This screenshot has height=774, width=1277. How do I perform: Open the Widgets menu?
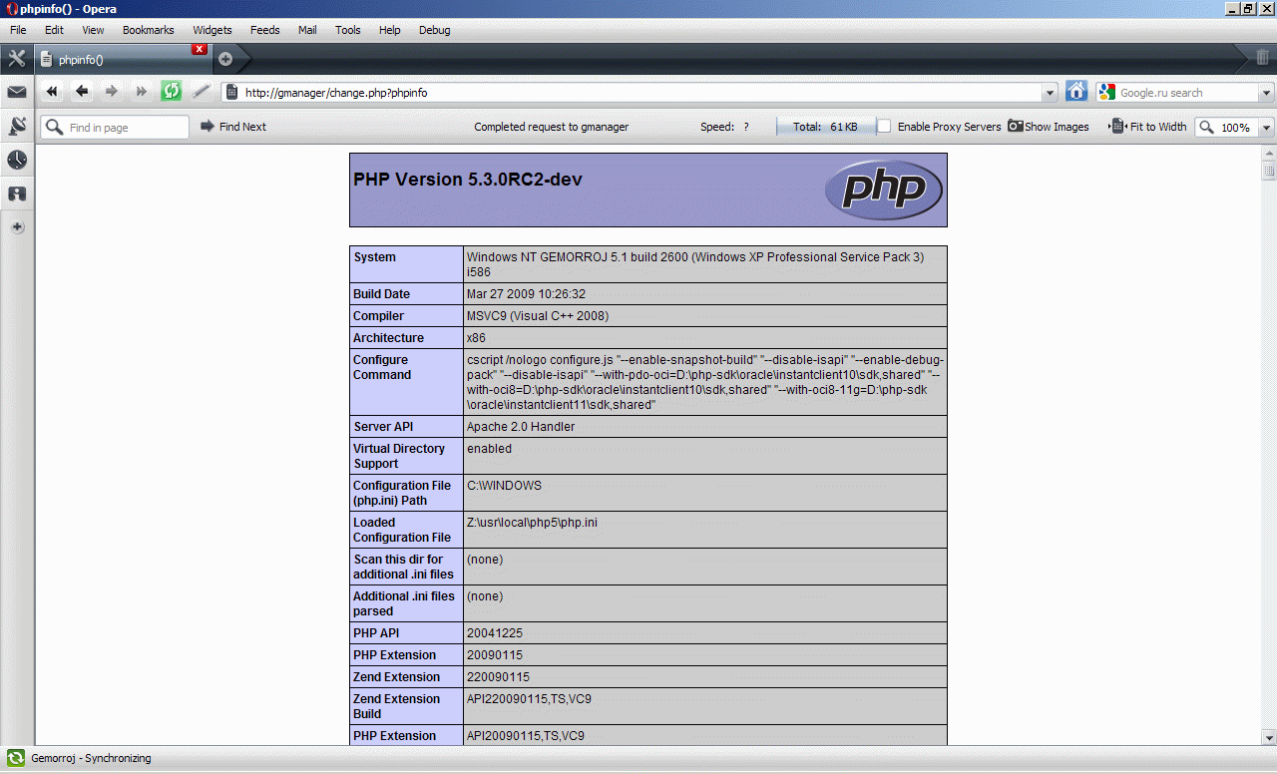point(213,30)
